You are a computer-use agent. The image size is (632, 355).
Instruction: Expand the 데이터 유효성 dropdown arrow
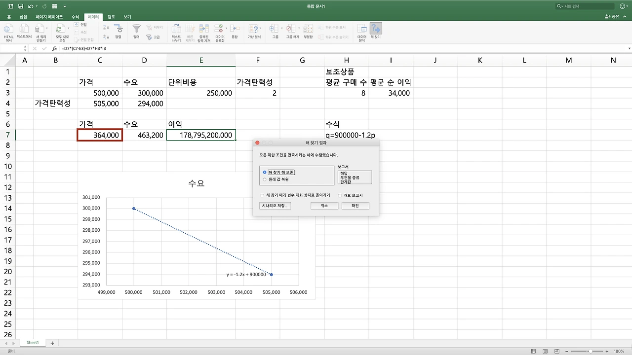point(226,29)
